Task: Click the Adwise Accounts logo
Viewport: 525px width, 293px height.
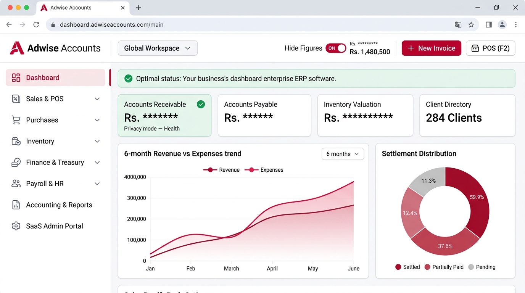Action: 55,48
